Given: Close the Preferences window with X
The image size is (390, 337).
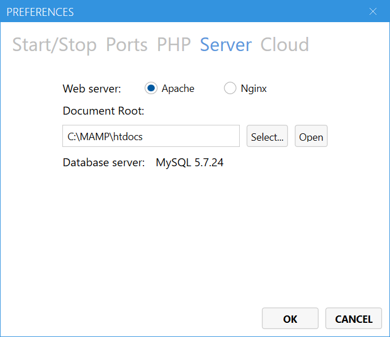Looking at the screenshot, I should point(373,11).
